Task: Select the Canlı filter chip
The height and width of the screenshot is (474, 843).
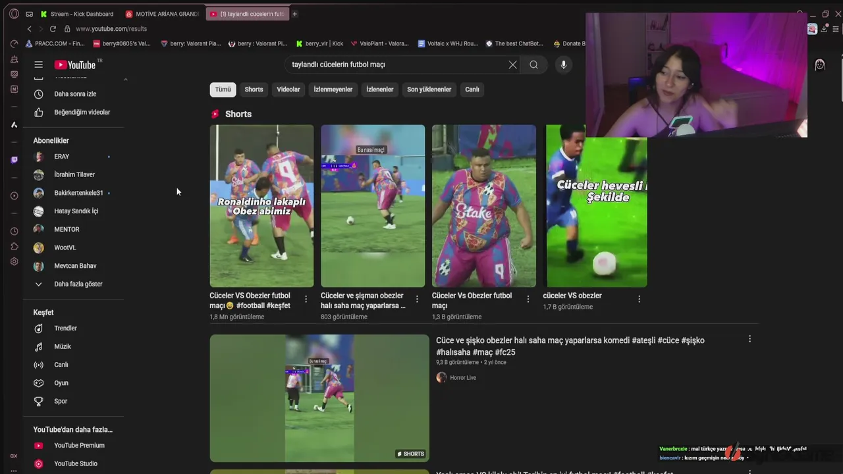Action: point(472,90)
